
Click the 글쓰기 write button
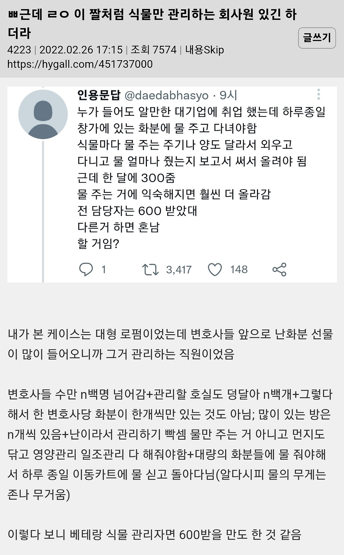(317, 38)
